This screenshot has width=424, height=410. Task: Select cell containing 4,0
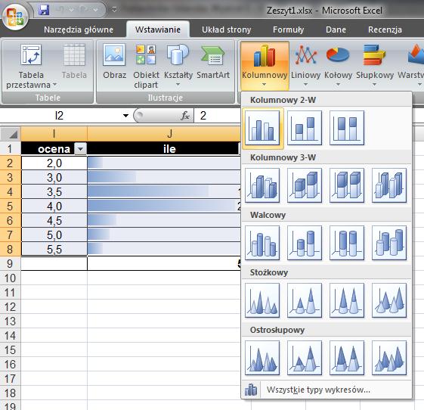coord(54,207)
